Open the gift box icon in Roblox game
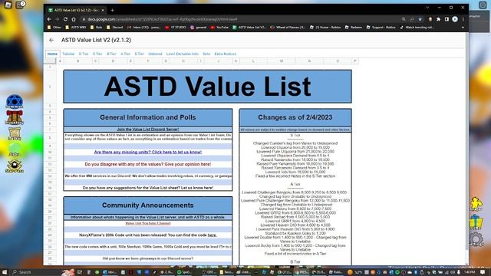Image resolution: width=491 pixels, height=276 pixels. click(x=476, y=222)
